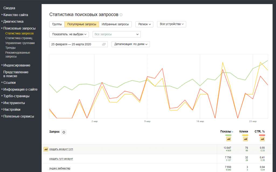276x172 pixels.
Task: Click the 76 clicks value
Action: tap(246, 148)
